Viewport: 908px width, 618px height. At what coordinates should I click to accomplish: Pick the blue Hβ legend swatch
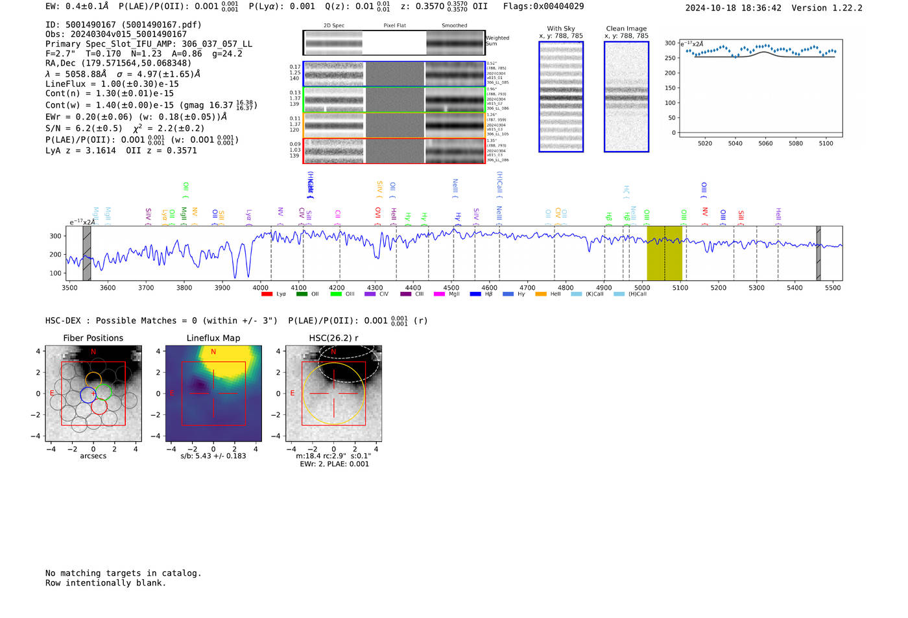pos(475,294)
